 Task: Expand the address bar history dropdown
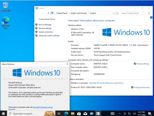114,13
